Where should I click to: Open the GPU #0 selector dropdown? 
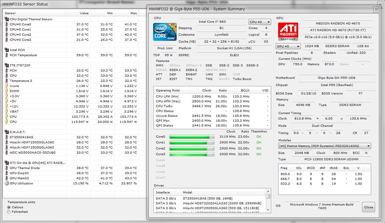click(x=288, y=46)
